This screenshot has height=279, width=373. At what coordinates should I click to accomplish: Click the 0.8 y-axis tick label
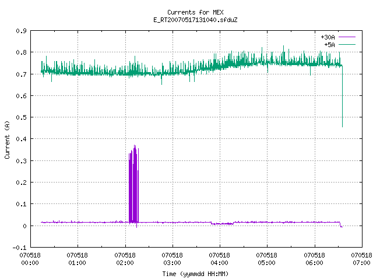pos(21,52)
